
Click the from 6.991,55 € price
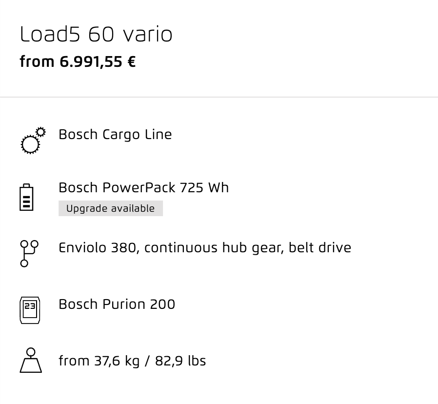point(78,62)
